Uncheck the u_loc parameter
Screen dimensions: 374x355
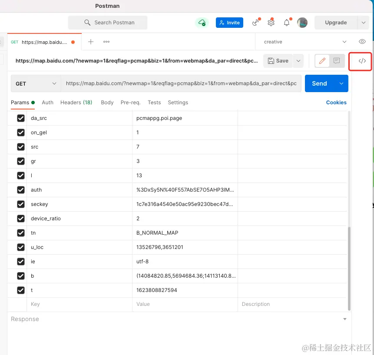pos(21,247)
